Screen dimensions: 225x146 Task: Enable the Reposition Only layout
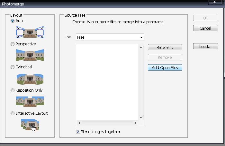pos(13,90)
